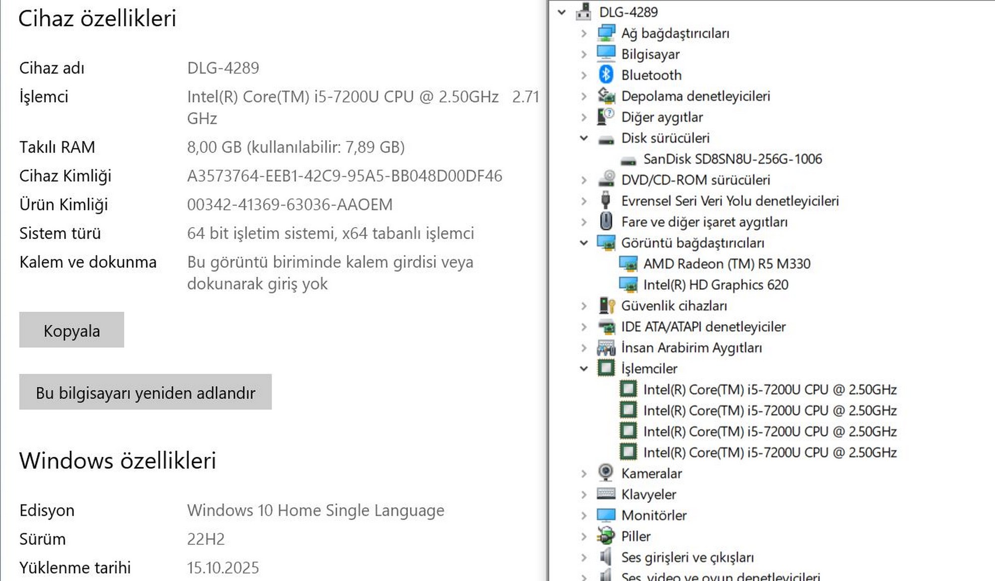Click the DVD/CD-ROM sürücüleri disc icon

605,179
